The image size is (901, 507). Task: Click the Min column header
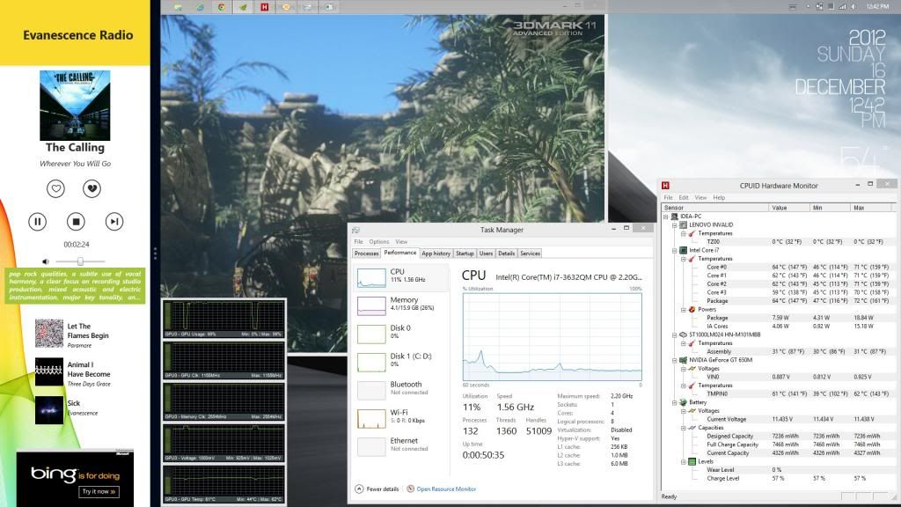pos(829,208)
